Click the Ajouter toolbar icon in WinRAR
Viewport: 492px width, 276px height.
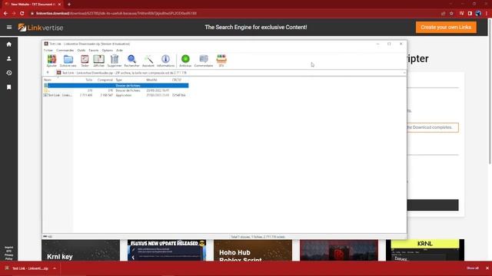52,61
